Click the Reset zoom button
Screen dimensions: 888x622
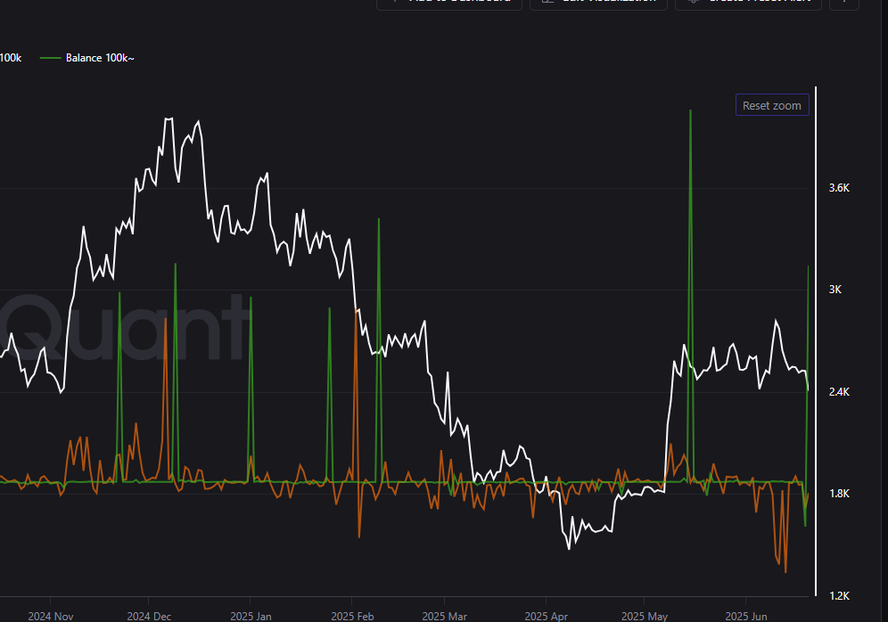coord(772,105)
